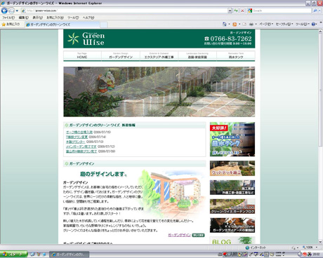The width and height of the screenshot is (323, 258).
Task: Open the news link dated 2009/07/13
Action: [x=75, y=142]
